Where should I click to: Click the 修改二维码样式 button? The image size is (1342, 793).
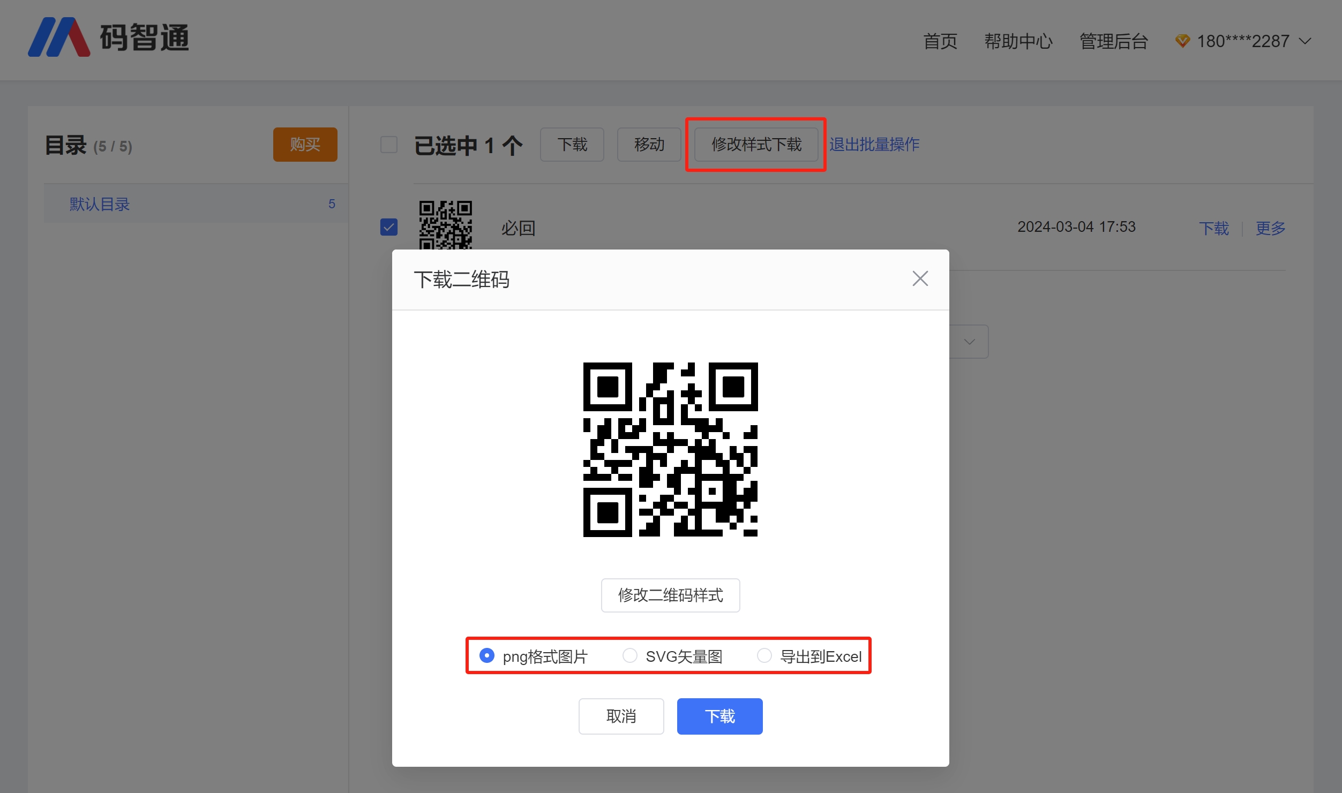[670, 595]
